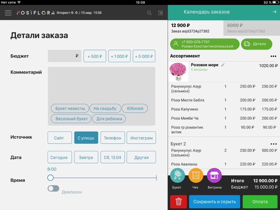Image resolution: width=280 pixels, height=210 pixels.
Task: Open the Букет 2 three-dots menu
Action: tap(273, 144)
